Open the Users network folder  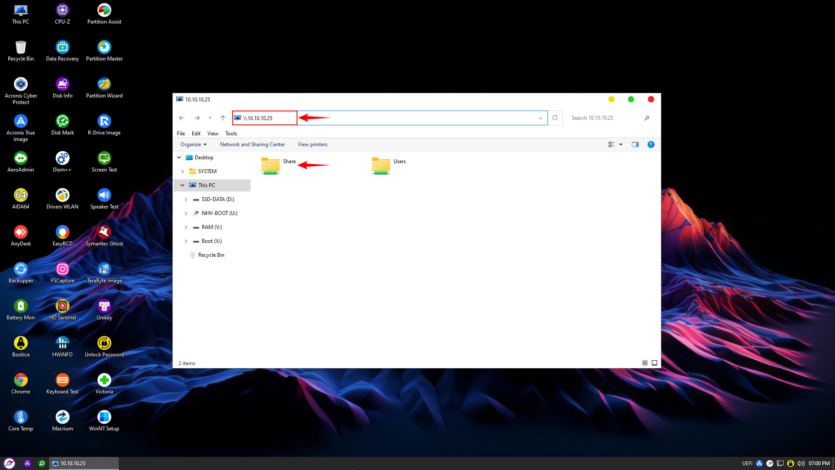[x=381, y=166]
